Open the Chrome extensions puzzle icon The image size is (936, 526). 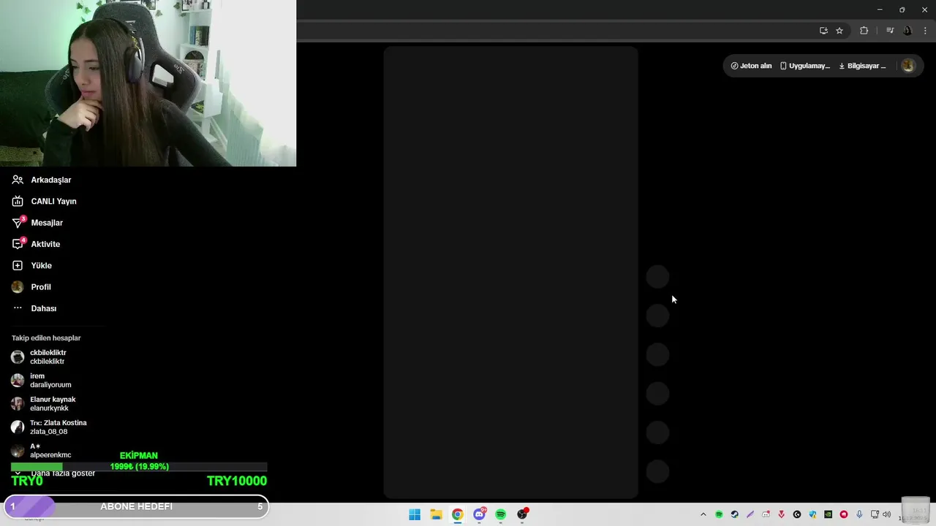[x=864, y=31]
